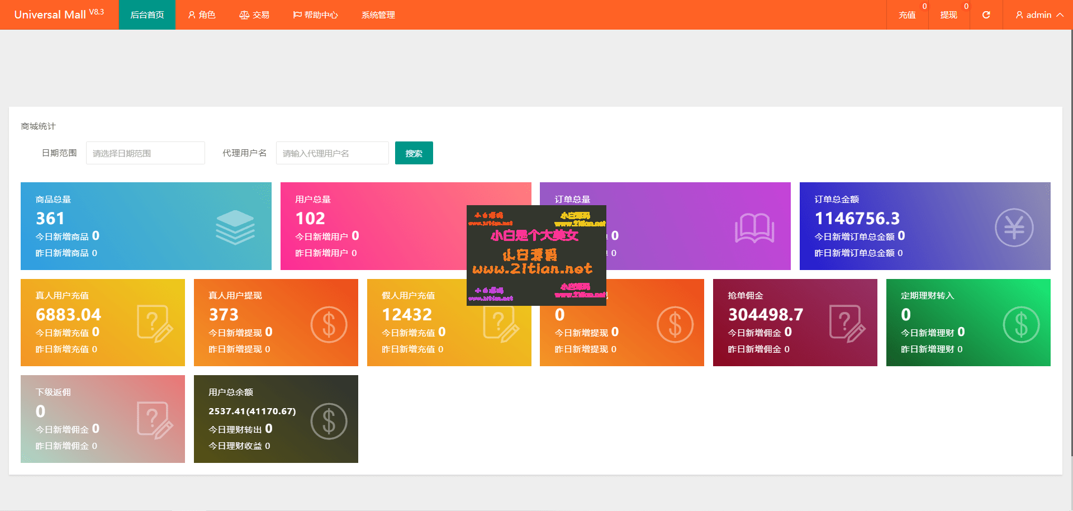Click the refresh icon in the top bar

(x=985, y=15)
